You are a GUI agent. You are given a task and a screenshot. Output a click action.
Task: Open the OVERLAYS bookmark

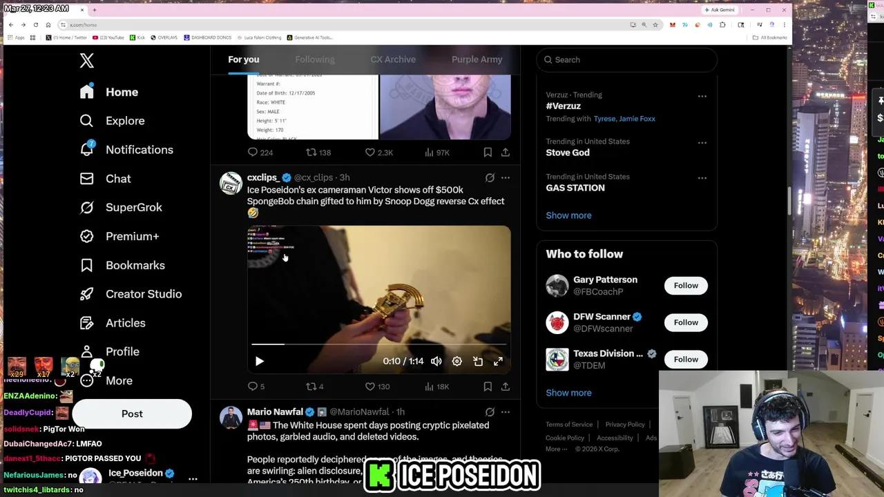[164, 37]
